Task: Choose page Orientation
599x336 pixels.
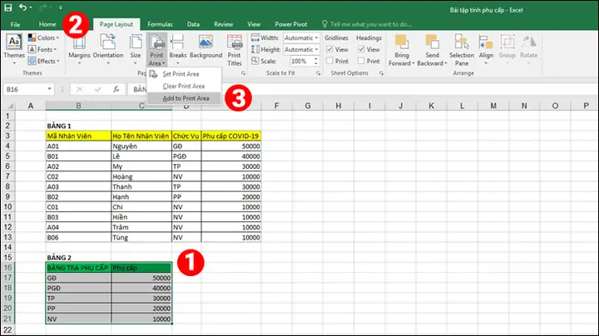Action: pyautogui.click(x=107, y=49)
